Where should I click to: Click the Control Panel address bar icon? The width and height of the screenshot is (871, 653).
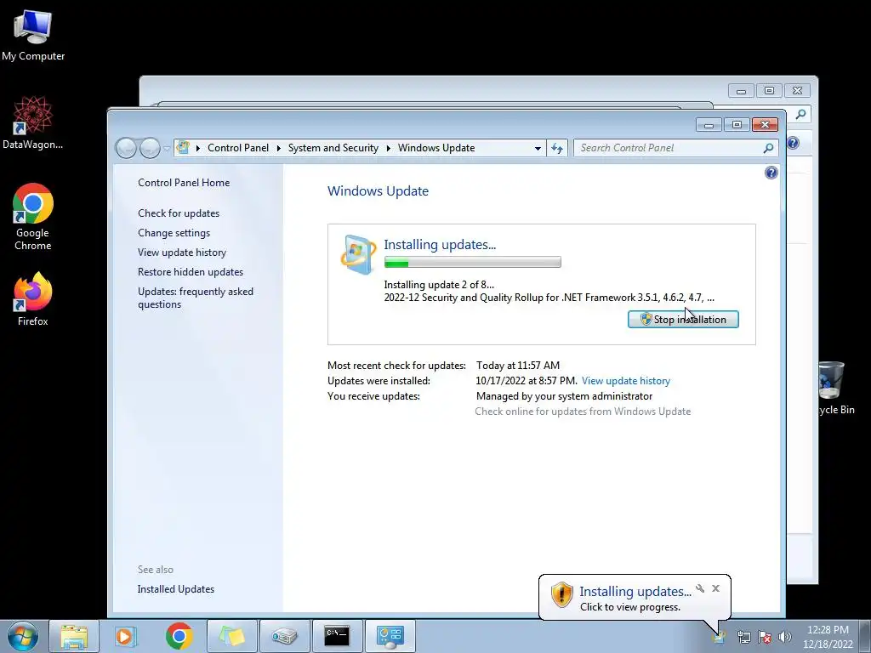[183, 148]
